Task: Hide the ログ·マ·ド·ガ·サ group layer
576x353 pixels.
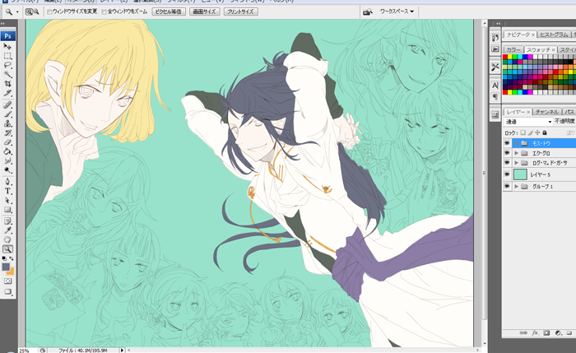Action: (x=508, y=163)
